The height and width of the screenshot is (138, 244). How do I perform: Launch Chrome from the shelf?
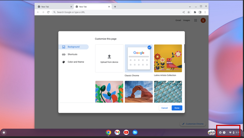point(109,132)
